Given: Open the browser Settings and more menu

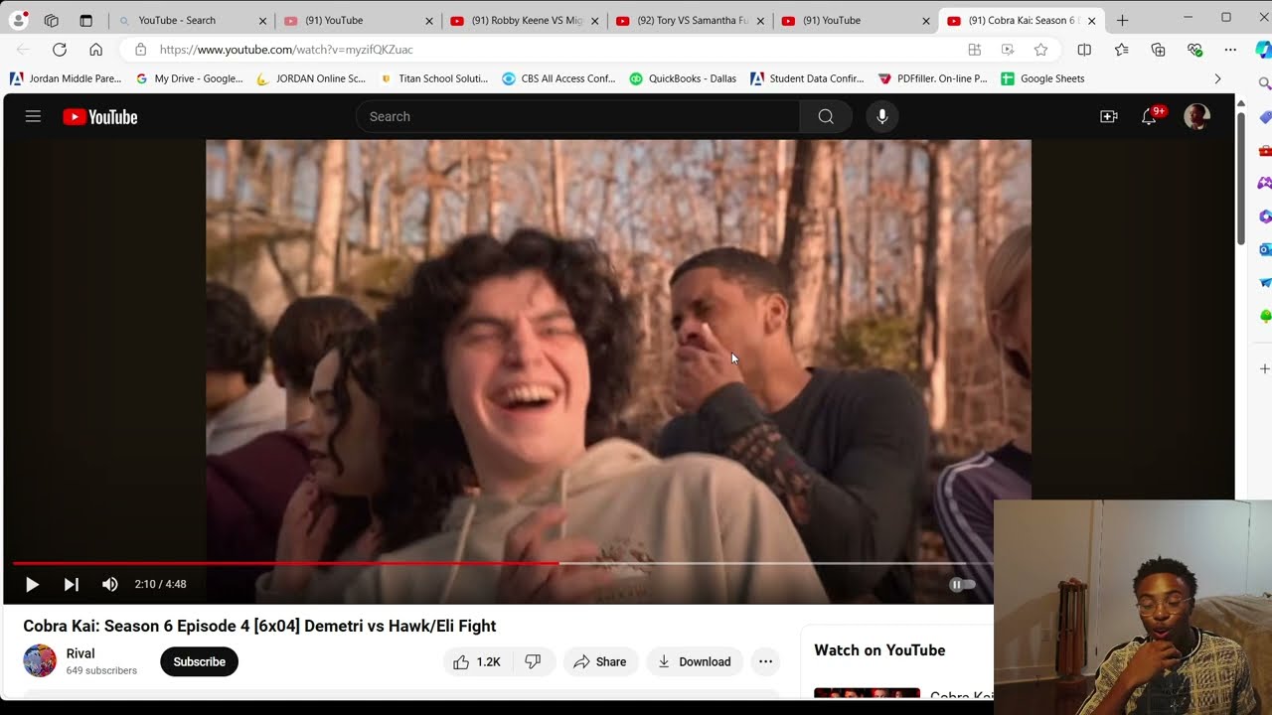Looking at the screenshot, I should tap(1230, 50).
